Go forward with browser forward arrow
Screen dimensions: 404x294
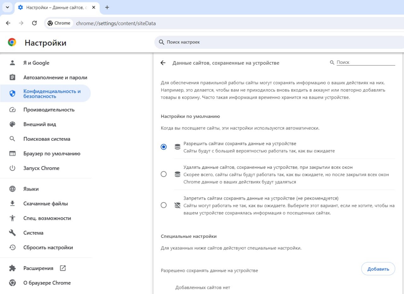[x=21, y=23]
